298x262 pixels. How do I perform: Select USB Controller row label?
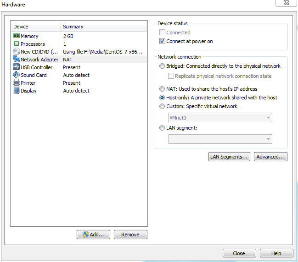36,67
